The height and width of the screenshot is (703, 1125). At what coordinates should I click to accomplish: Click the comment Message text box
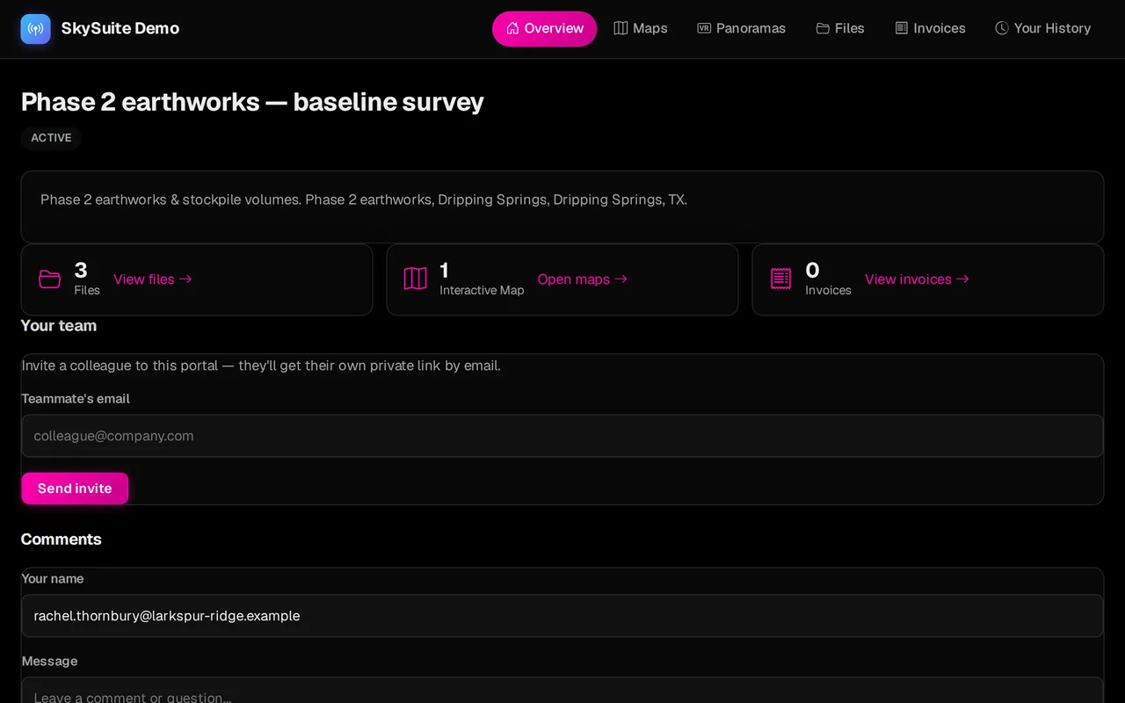coord(562,691)
